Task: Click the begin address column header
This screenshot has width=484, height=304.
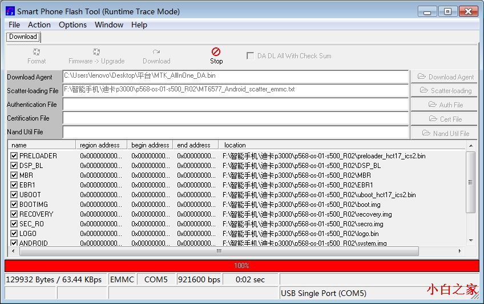Action: point(150,145)
